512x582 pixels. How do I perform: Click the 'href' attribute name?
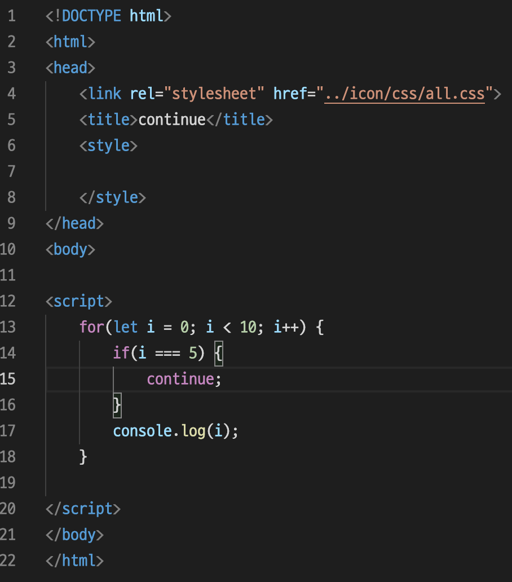coord(290,94)
